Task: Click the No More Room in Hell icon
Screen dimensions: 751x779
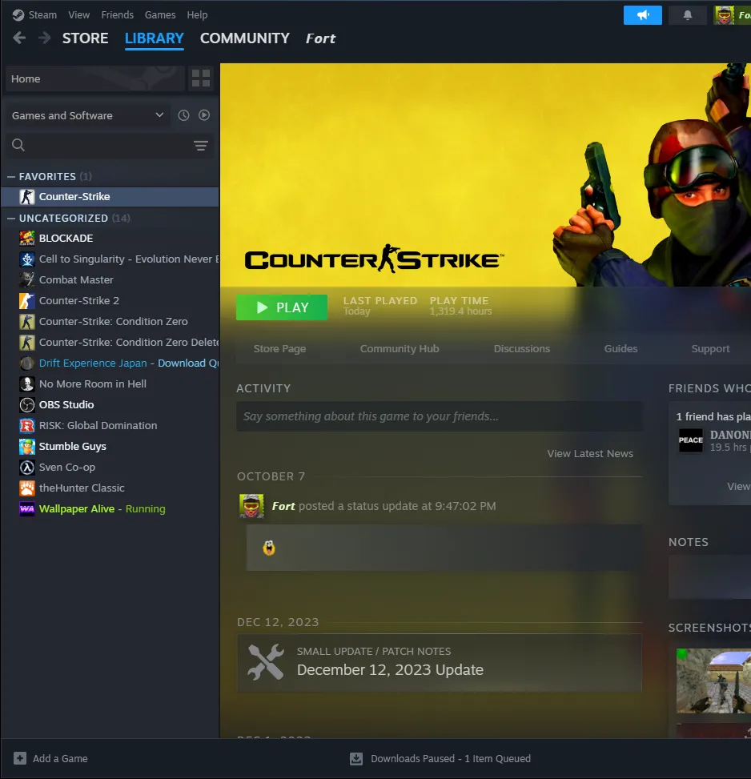Action: tap(27, 384)
